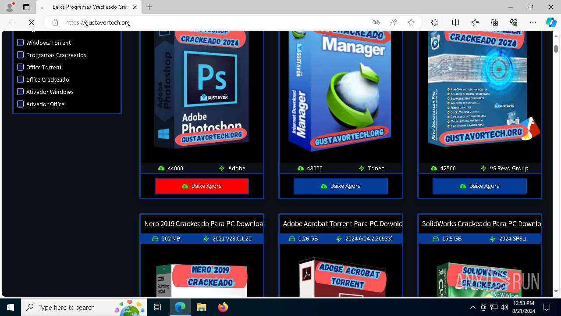The height and width of the screenshot is (316, 561).
Task: Open the clock showing 12:53 PM
Action: click(x=524, y=307)
